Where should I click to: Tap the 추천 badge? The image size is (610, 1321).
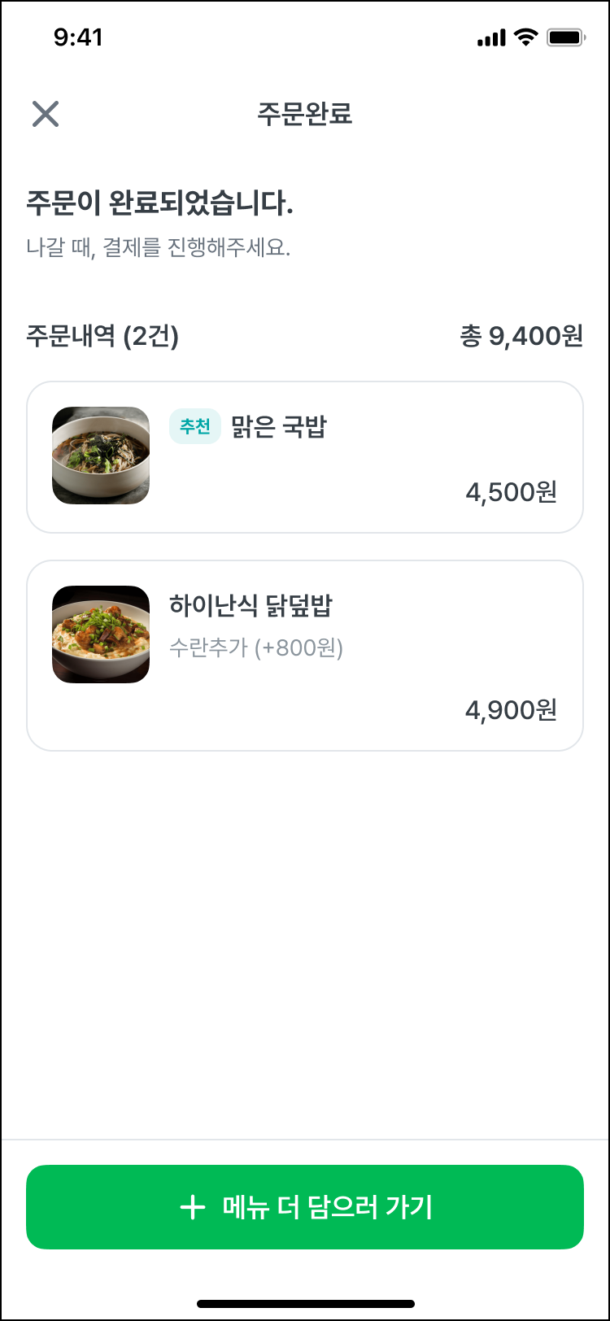pyautogui.click(x=195, y=426)
